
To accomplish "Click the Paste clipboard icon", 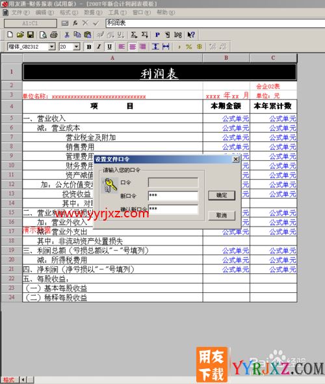I will click(88, 34).
